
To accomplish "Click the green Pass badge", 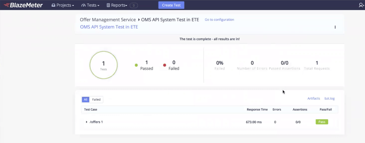I will 322,122.
